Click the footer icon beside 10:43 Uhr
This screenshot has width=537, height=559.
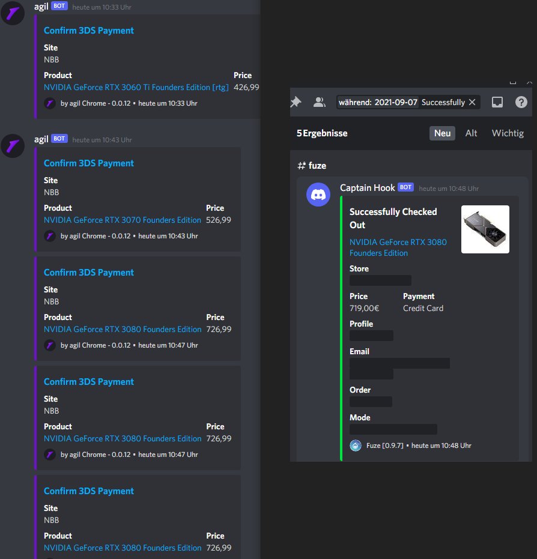(50, 236)
